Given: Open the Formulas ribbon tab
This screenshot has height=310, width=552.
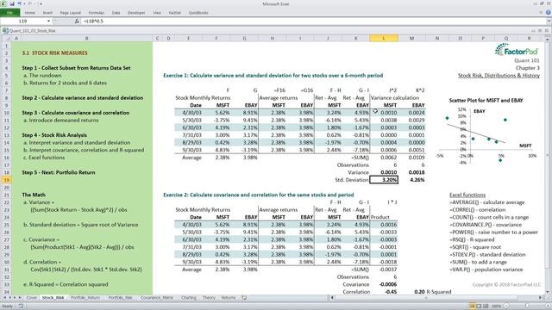Looking at the screenshot, I should click(96, 13).
